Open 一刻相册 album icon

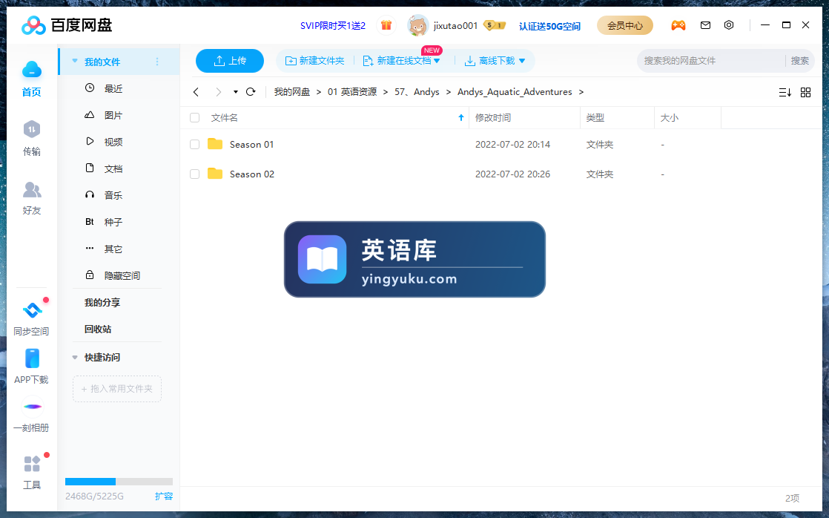(x=32, y=407)
